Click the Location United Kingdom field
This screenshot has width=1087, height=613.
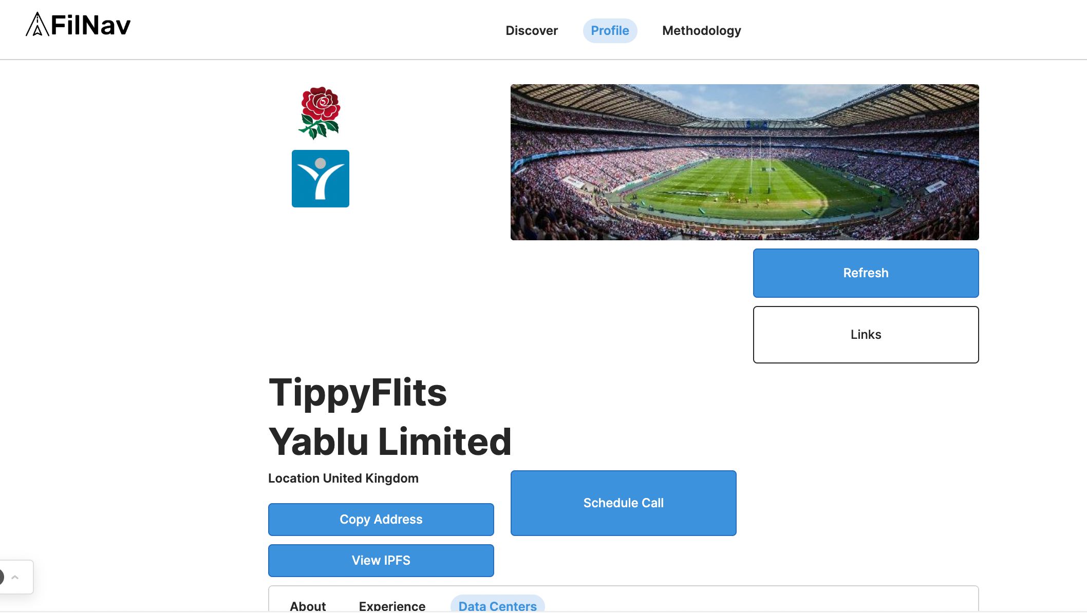point(343,478)
